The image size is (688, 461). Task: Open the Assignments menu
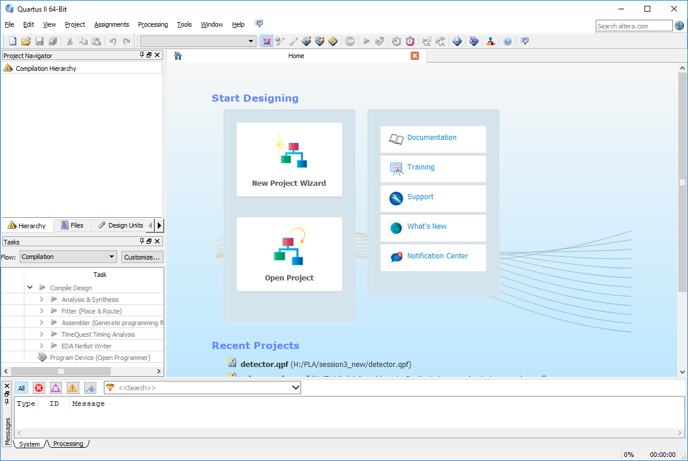(111, 24)
